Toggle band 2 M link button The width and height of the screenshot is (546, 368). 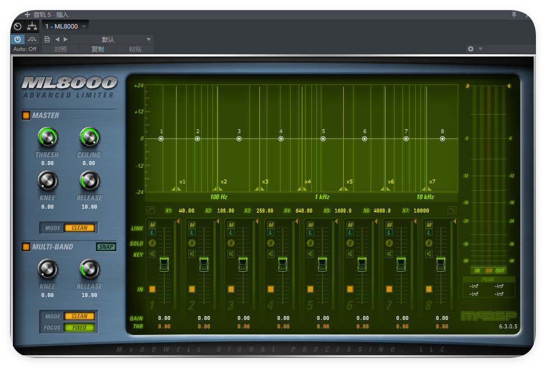tap(192, 225)
